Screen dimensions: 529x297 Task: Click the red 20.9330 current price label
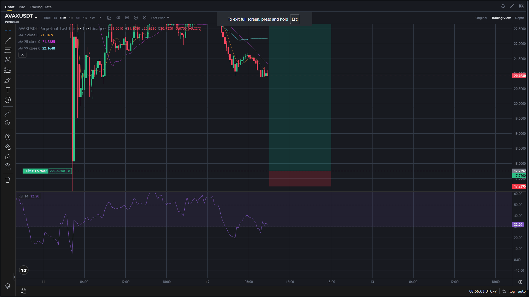pos(519,76)
